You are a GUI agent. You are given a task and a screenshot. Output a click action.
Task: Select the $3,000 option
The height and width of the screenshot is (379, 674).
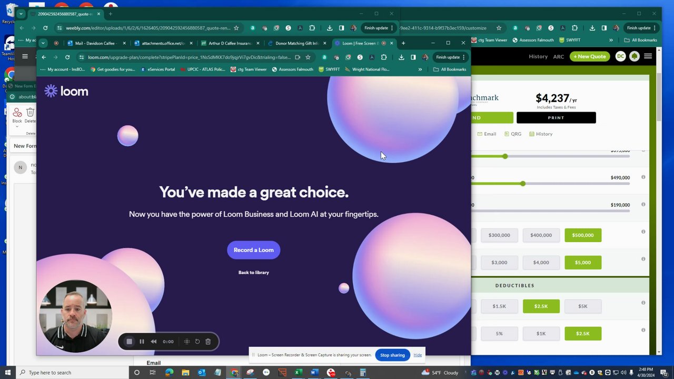[499, 262]
